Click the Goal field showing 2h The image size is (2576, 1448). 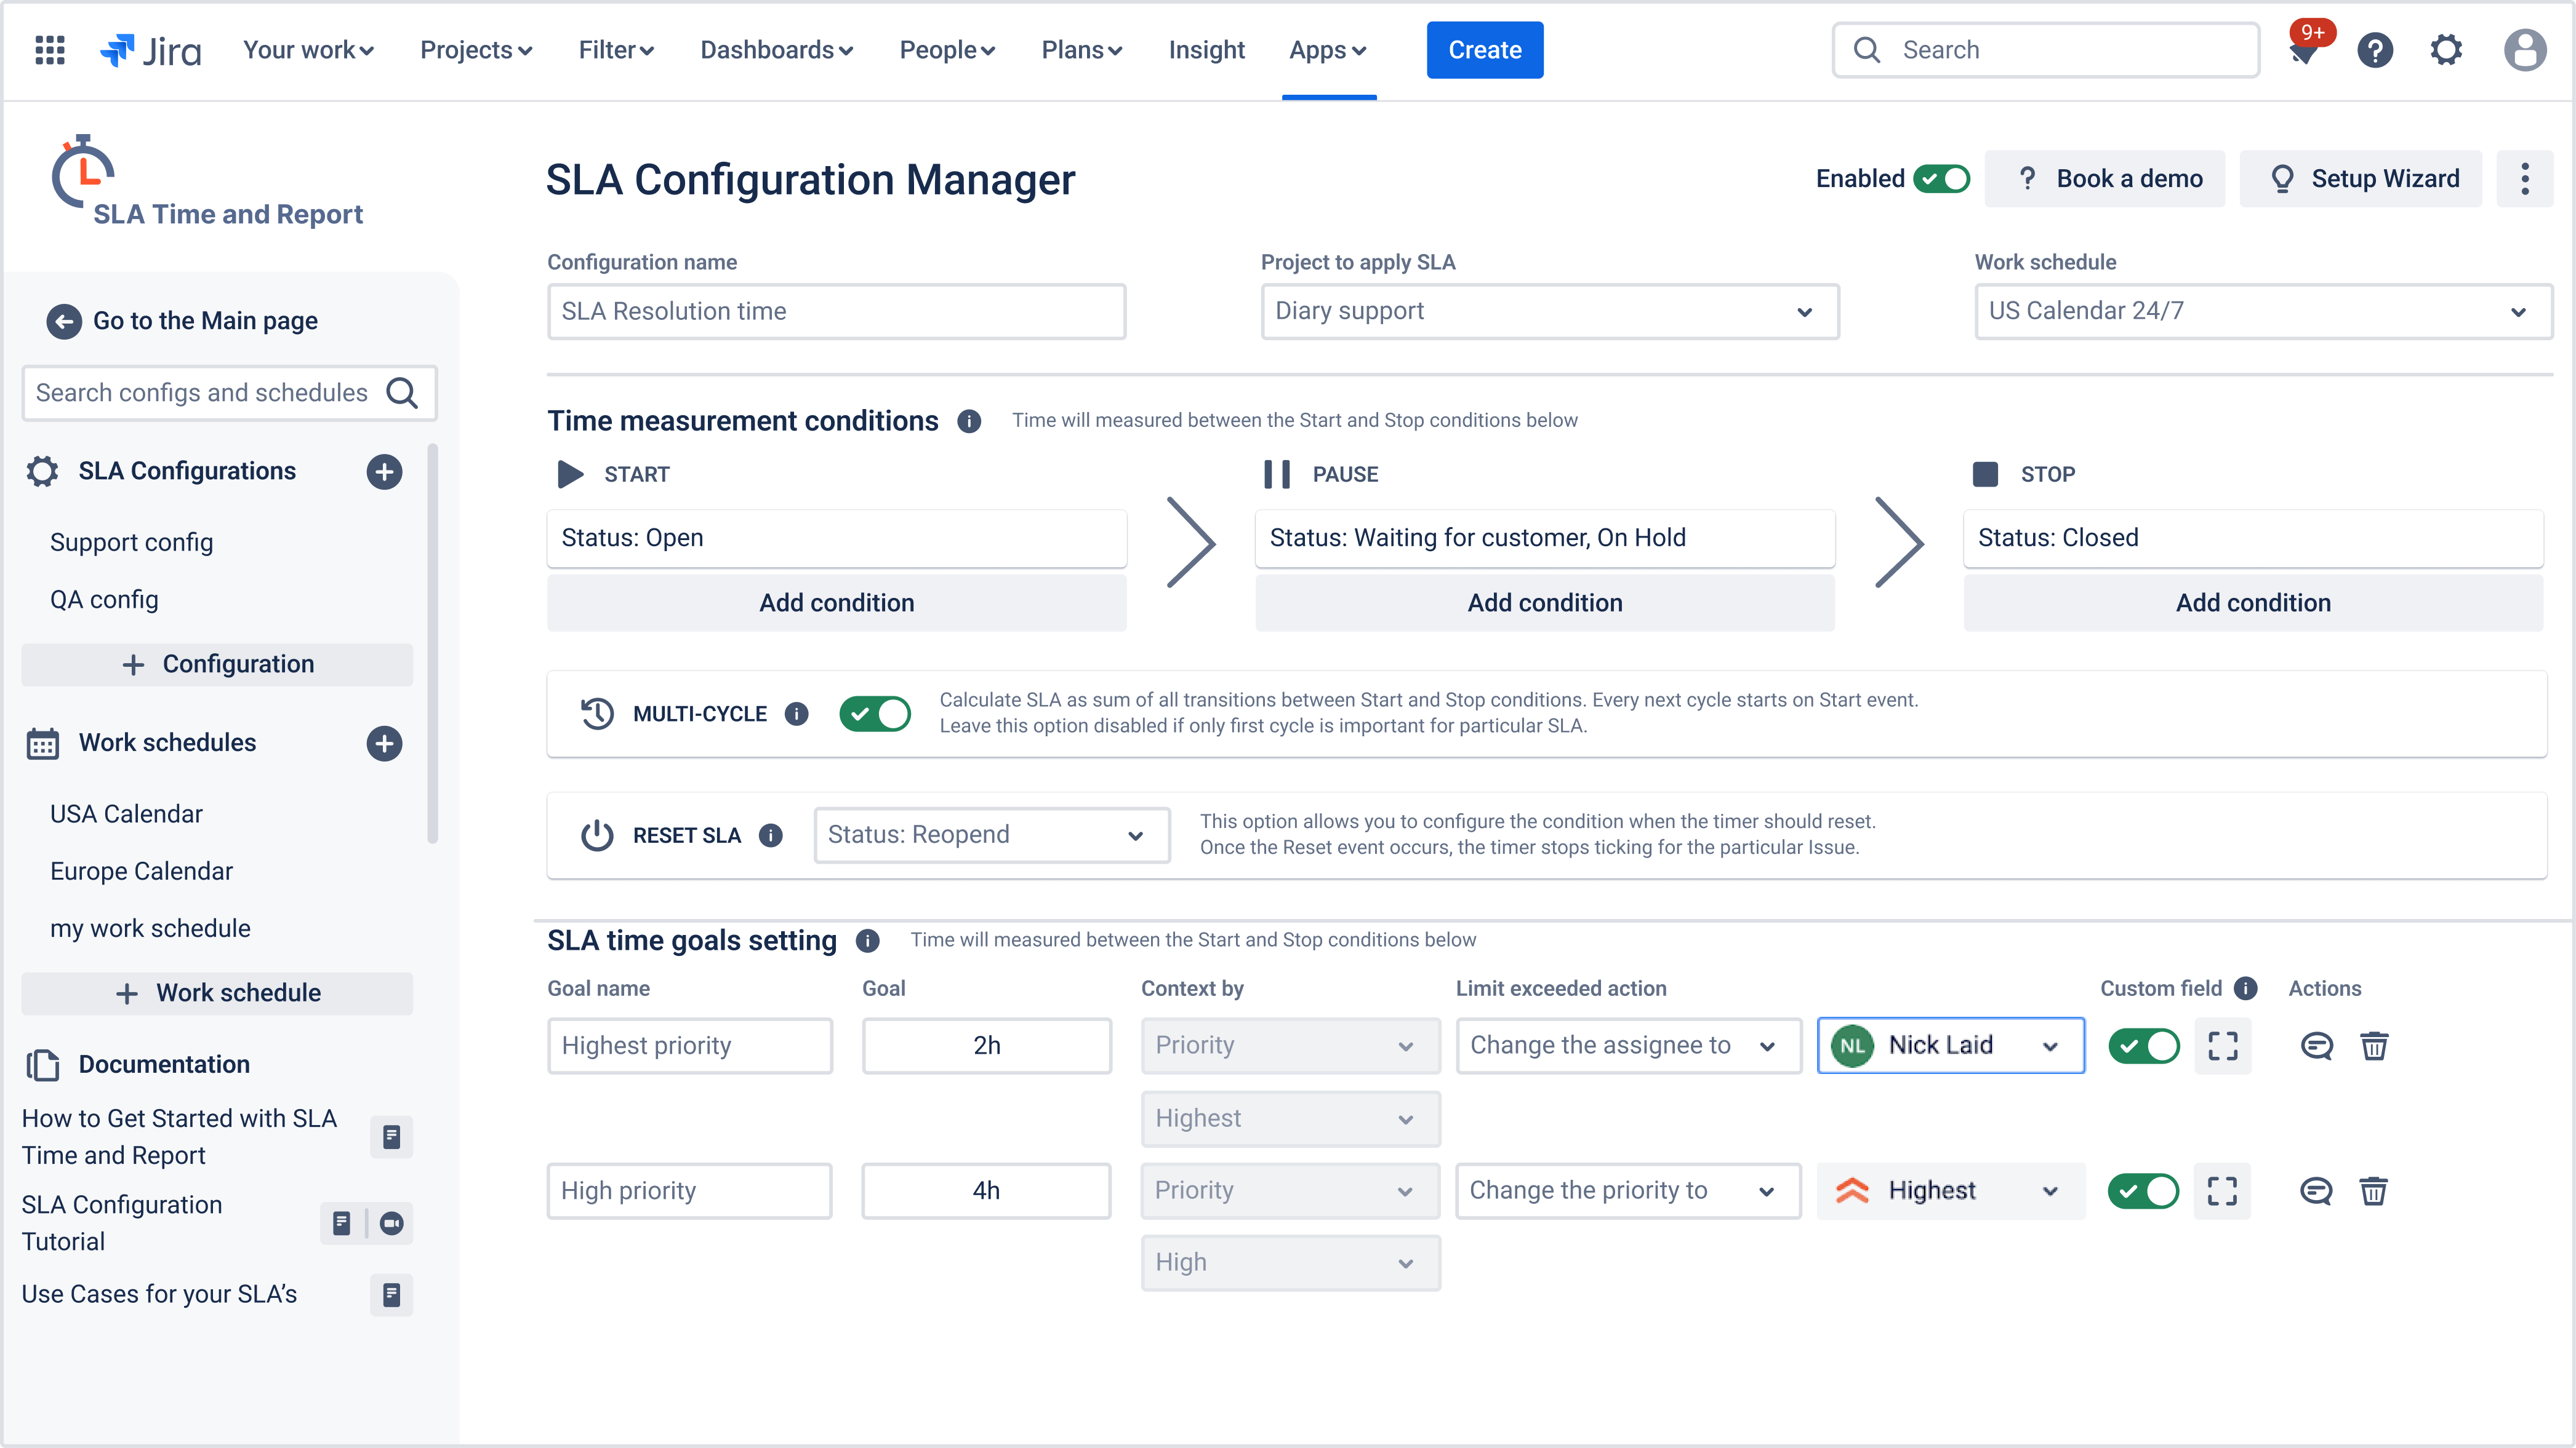tap(986, 1046)
